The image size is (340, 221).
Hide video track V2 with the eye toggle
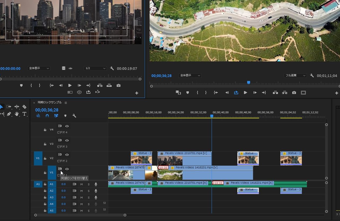click(x=67, y=155)
